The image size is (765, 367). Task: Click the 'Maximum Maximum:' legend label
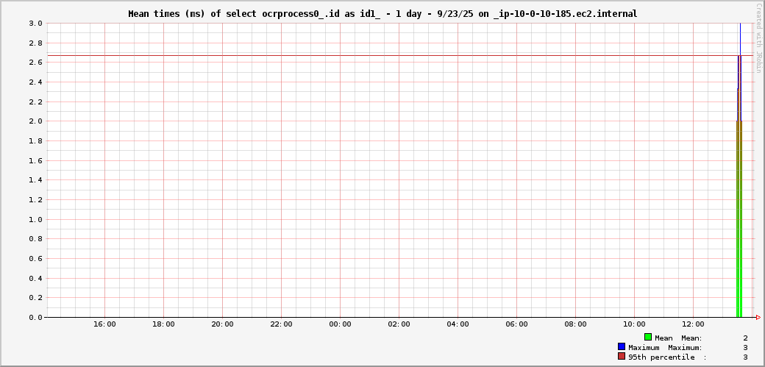(x=666, y=348)
